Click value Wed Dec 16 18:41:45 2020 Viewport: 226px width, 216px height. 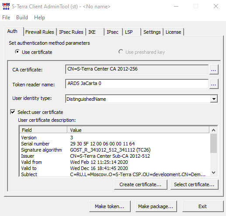[99, 168]
